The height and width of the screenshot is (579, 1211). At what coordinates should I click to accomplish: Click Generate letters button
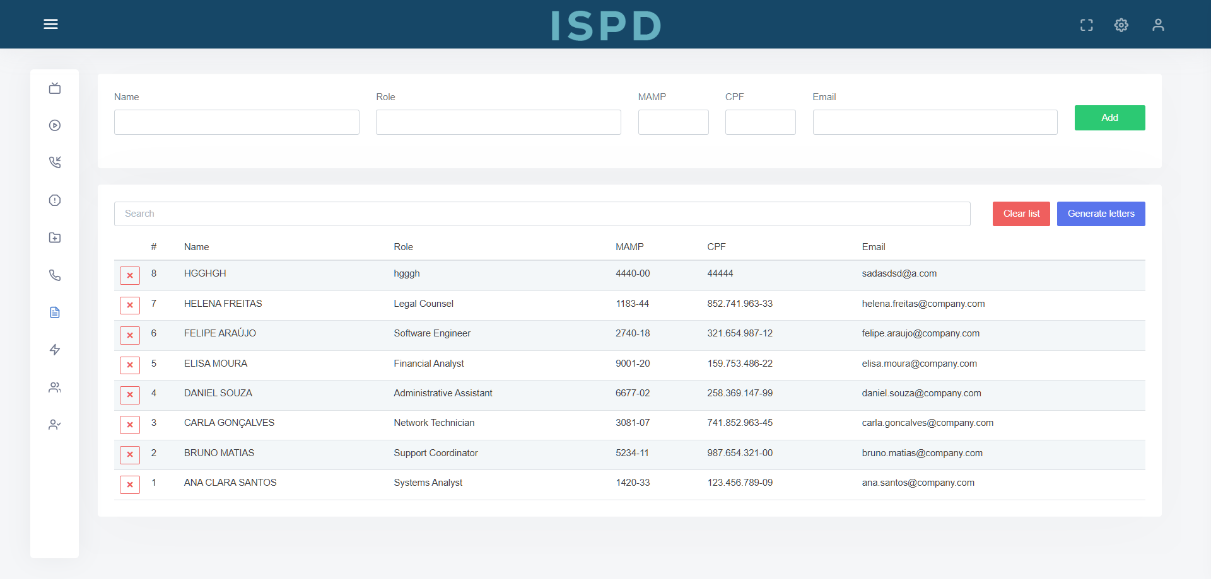[1101, 214]
